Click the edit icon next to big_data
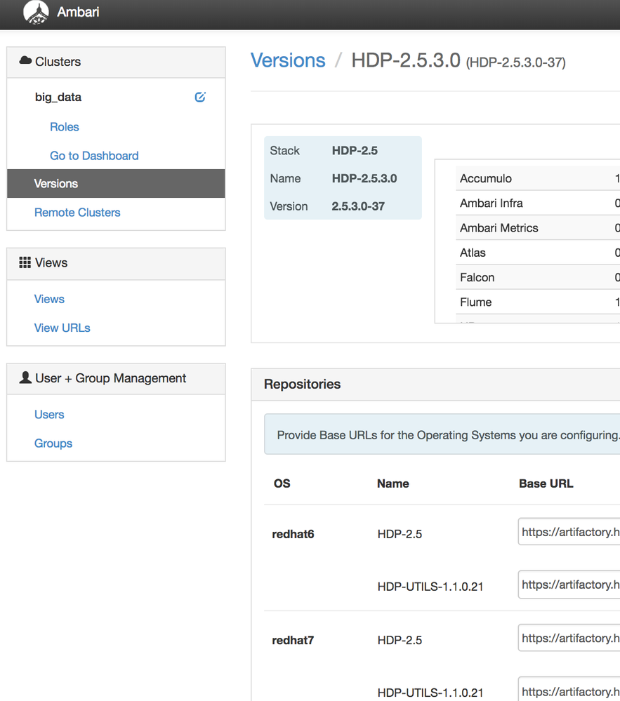 click(x=200, y=98)
